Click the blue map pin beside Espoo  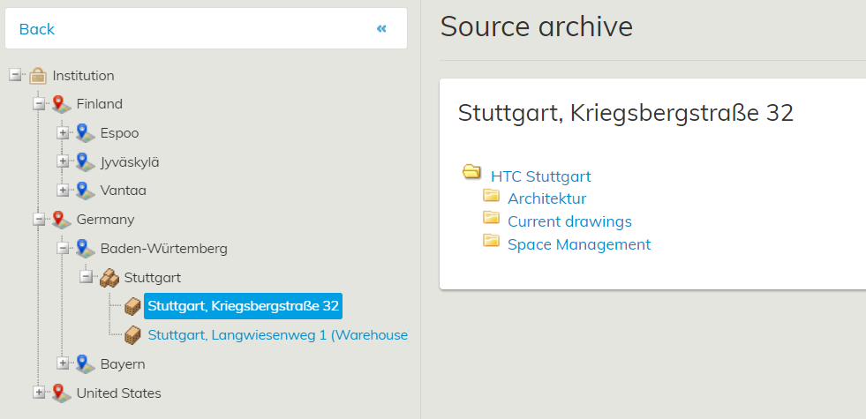click(x=85, y=133)
